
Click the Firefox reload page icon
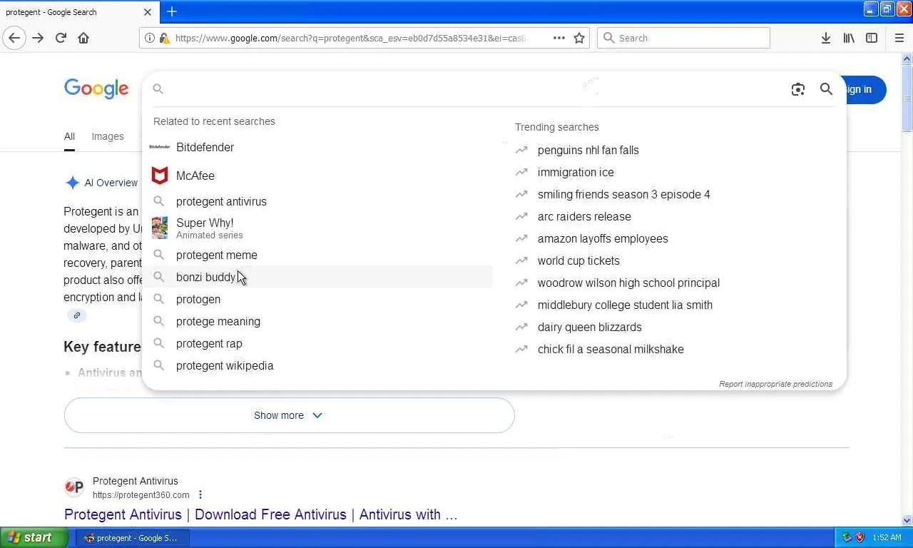(61, 38)
